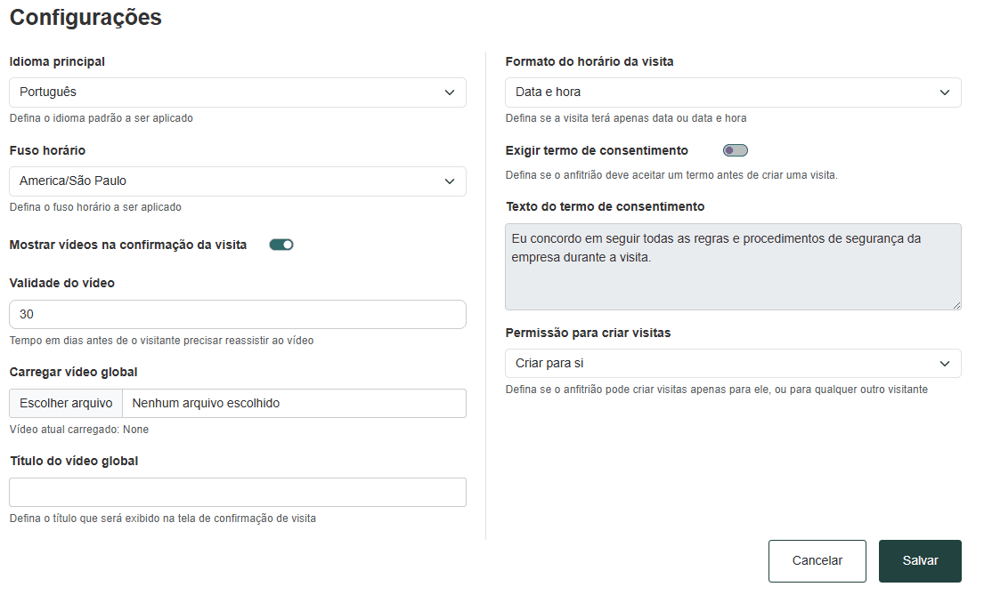The height and width of the screenshot is (595, 984).
Task: Click the Escolher arquivo button
Action: pyautogui.click(x=66, y=403)
